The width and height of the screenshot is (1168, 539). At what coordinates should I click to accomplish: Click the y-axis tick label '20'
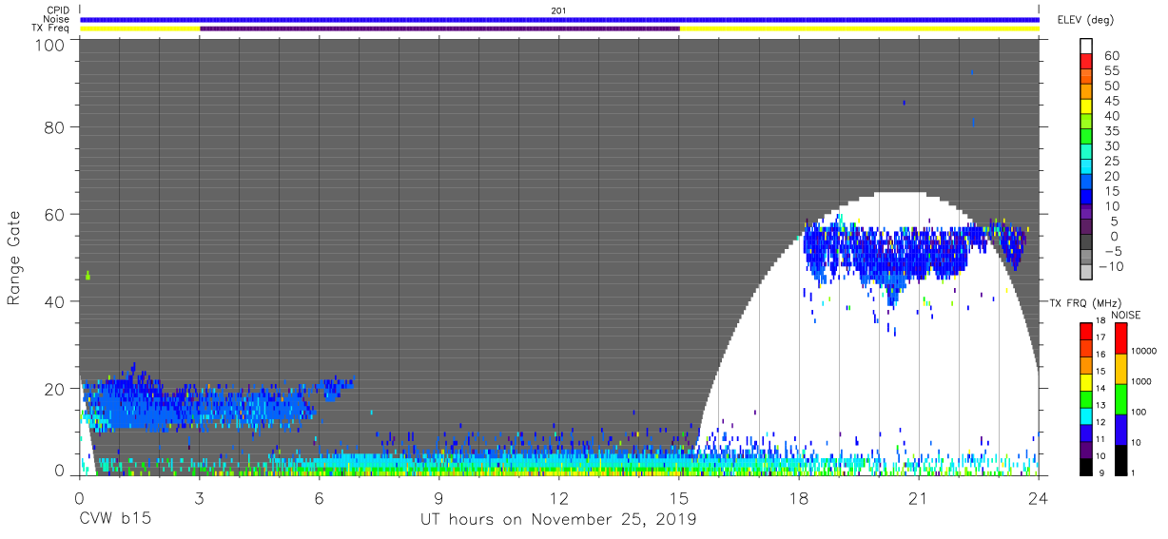pos(55,388)
